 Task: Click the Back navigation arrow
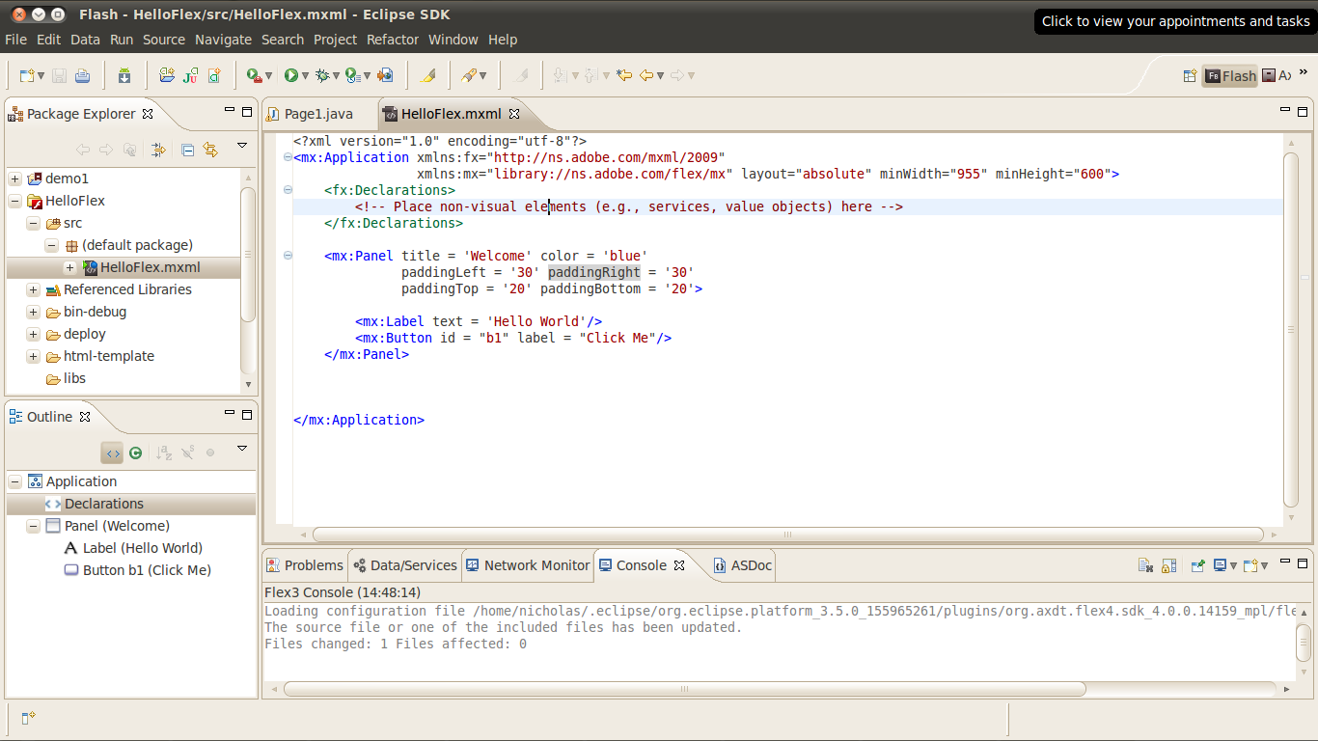click(646, 75)
